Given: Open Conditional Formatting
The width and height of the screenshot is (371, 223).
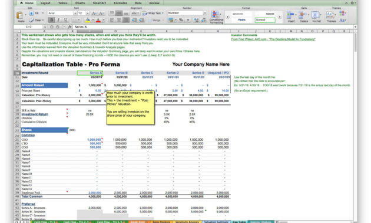Looking at the screenshot, I should (x=216, y=17).
